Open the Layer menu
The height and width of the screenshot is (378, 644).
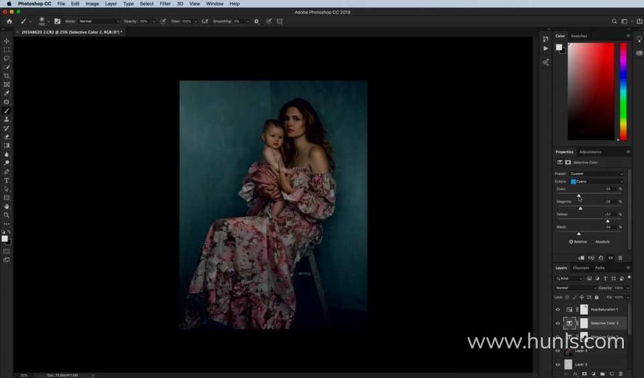coord(111,4)
